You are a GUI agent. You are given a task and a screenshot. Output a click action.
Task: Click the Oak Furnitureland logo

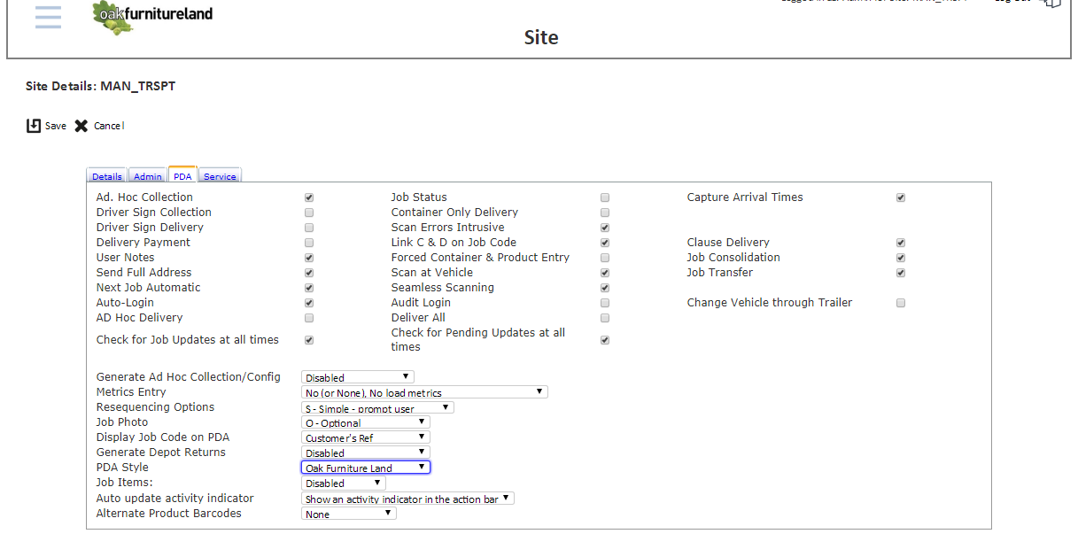click(152, 17)
